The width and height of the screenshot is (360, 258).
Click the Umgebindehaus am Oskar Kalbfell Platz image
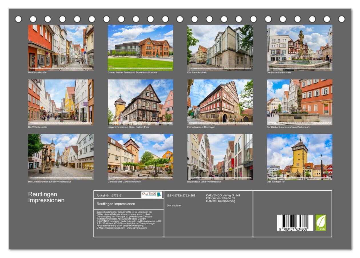[140, 102]
